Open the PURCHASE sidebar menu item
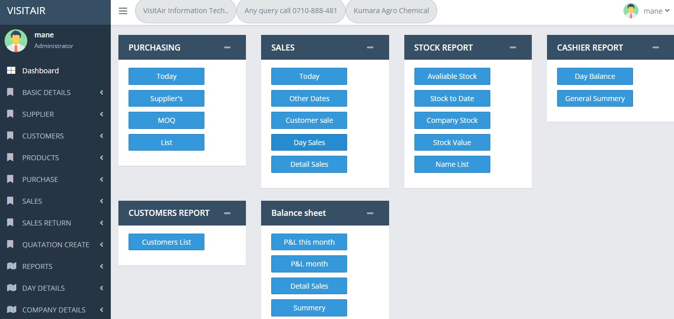The width and height of the screenshot is (674, 319). tap(40, 179)
